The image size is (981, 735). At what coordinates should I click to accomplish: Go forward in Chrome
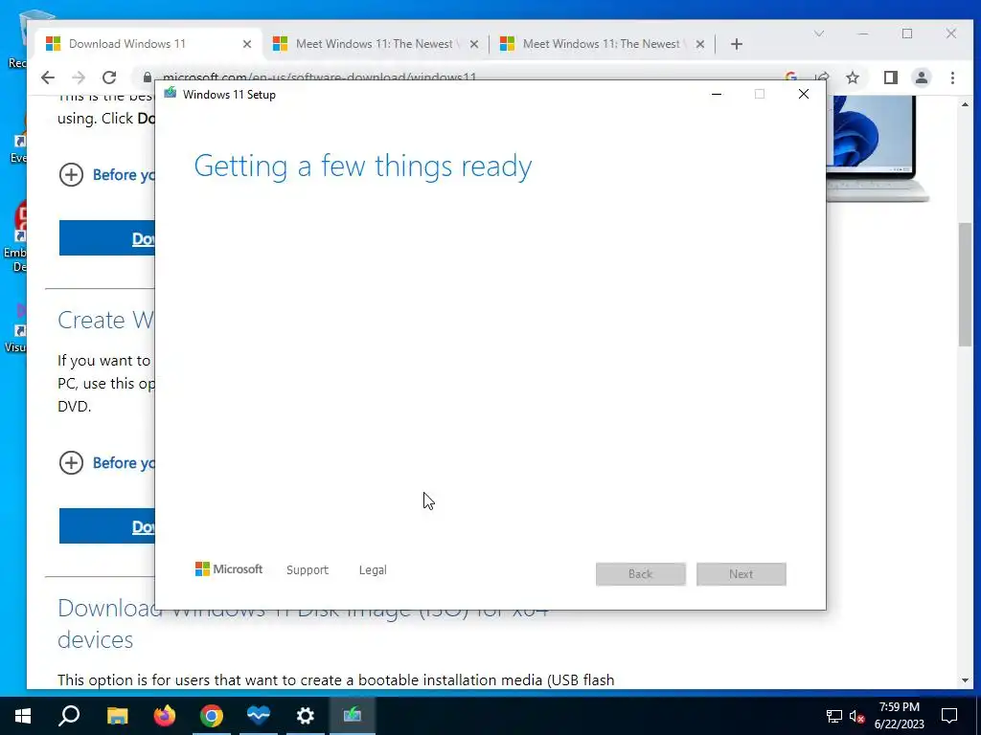click(x=79, y=78)
